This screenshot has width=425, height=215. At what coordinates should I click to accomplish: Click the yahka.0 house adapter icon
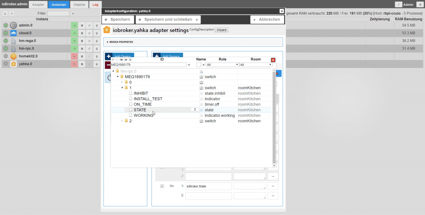[x=13, y=64]
